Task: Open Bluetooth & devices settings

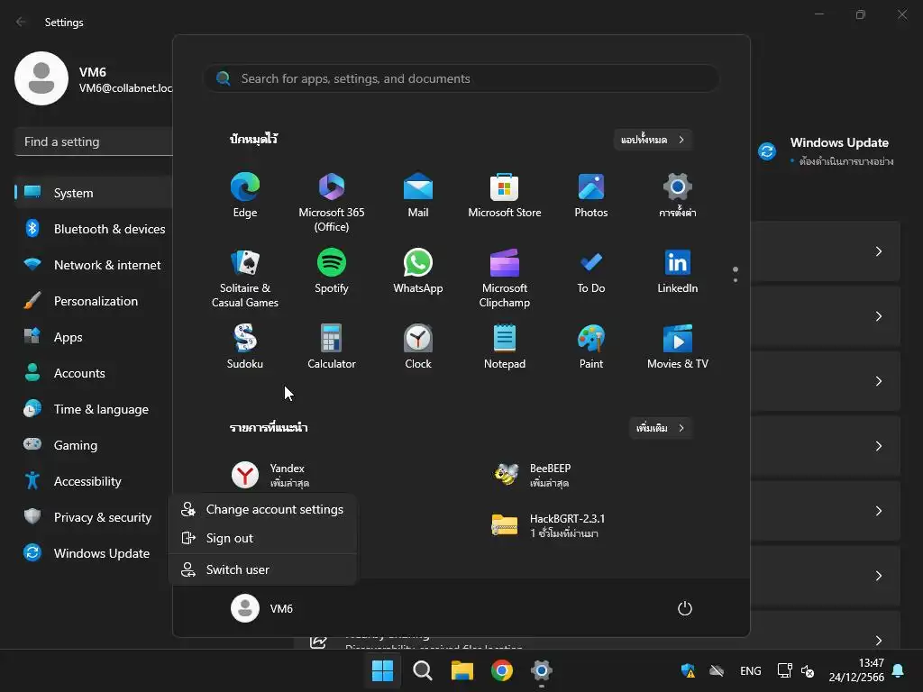Action: pos(94,229)
